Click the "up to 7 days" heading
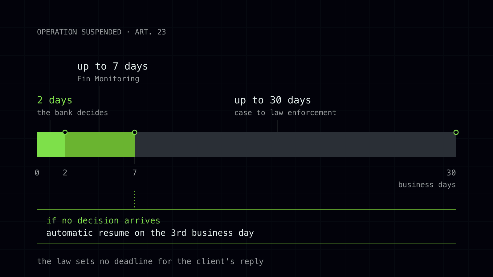493x277 pixels. (x=112, y=66)
